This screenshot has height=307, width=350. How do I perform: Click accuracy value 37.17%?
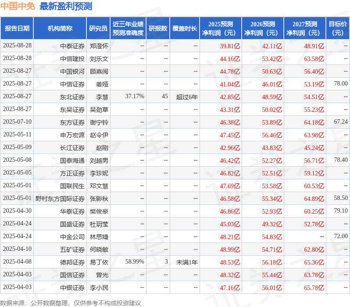(x=135, y=96)
